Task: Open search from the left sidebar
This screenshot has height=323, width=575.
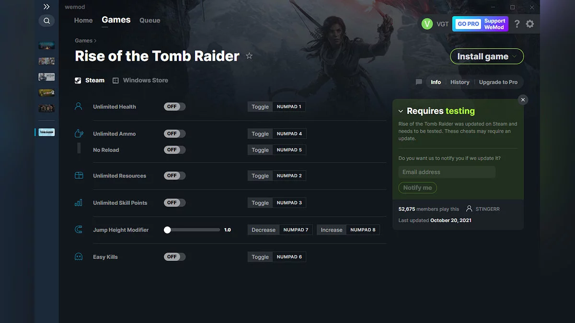Action: [x=46, y=21]
